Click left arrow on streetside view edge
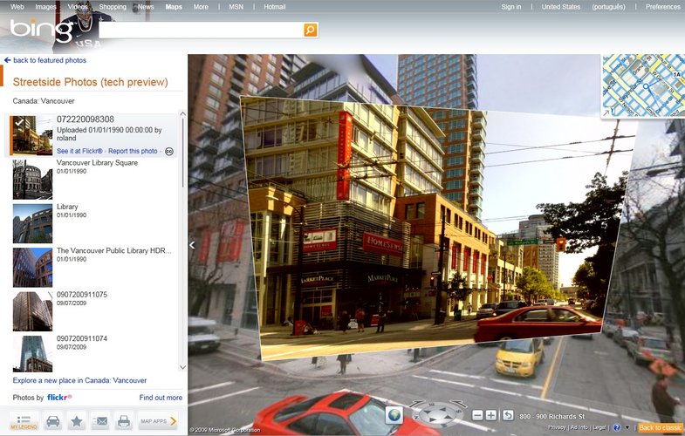This screenshot has width=685, height=436. point(192,245)
